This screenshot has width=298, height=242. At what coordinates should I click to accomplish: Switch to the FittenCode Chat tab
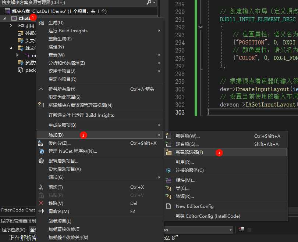[18, 210]
